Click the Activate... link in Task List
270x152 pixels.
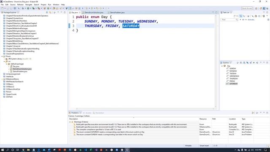251,20
